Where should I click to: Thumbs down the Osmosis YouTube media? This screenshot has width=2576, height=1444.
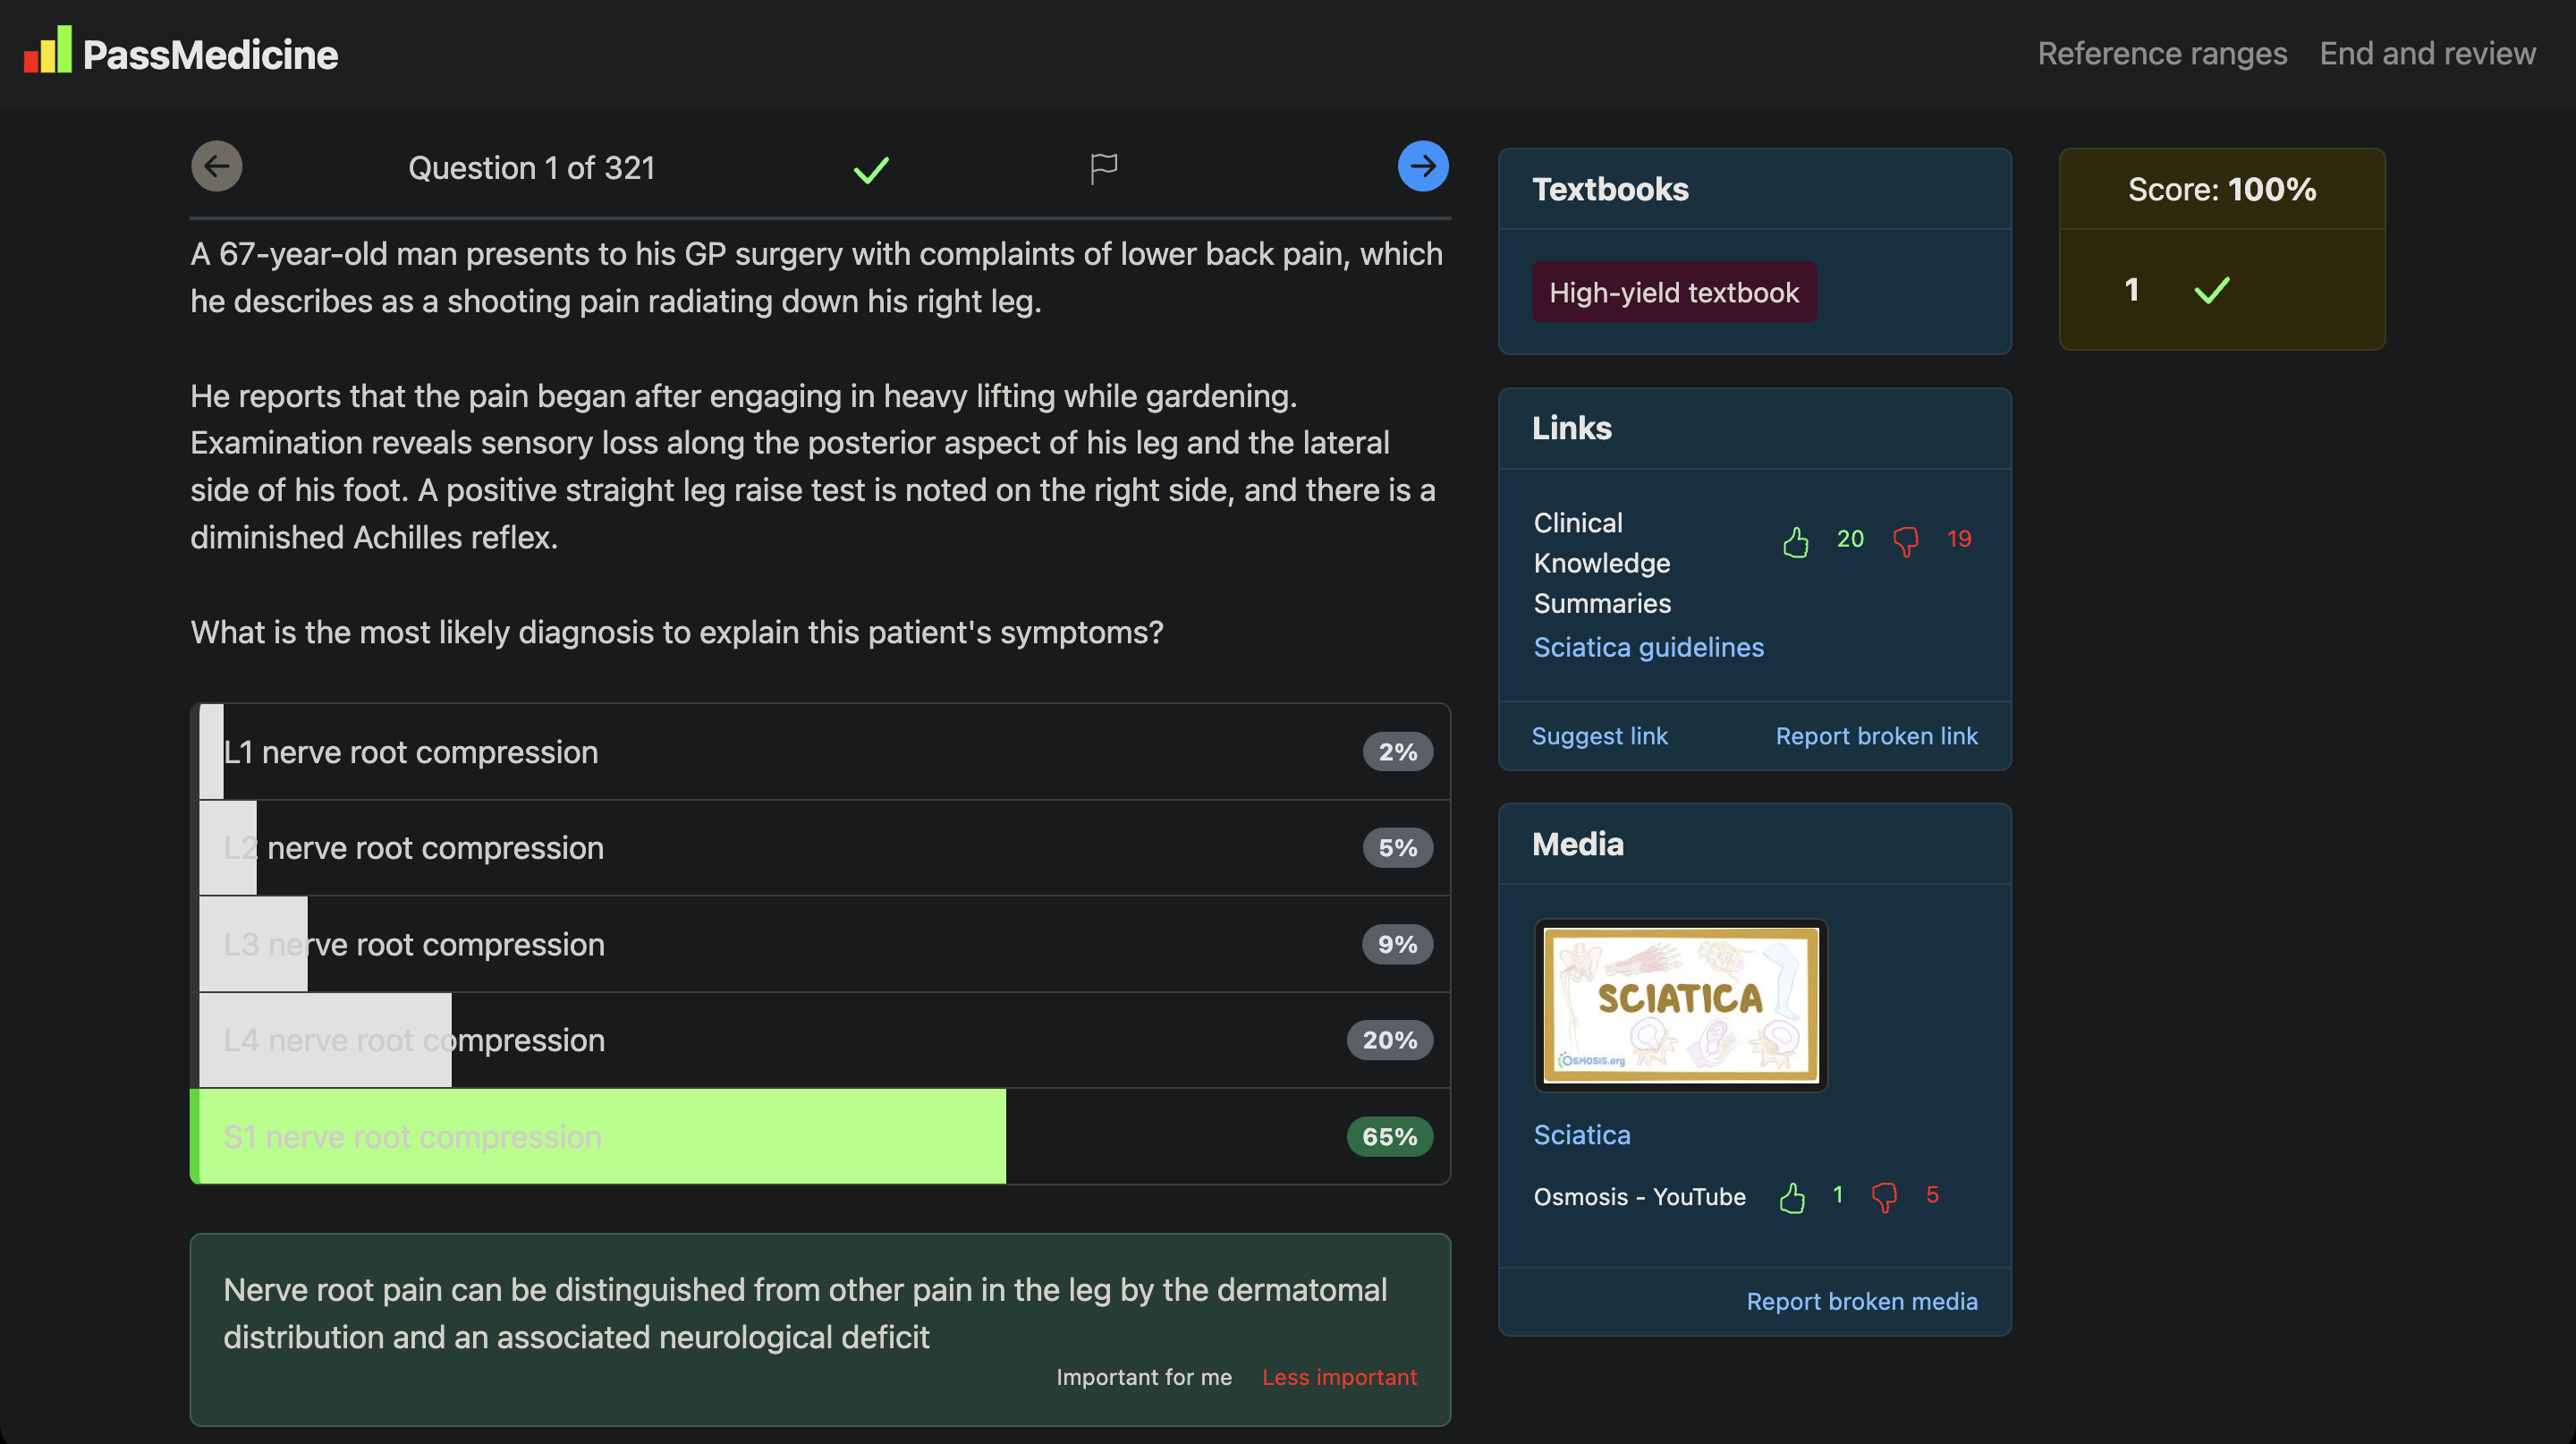click(x=1884, y=1197)
